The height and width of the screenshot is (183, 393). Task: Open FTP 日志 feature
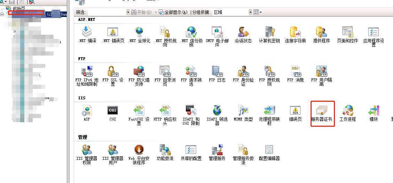tap(217, 74)
